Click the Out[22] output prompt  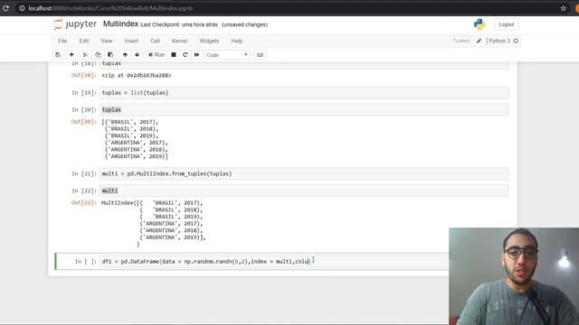pos(84,202)
